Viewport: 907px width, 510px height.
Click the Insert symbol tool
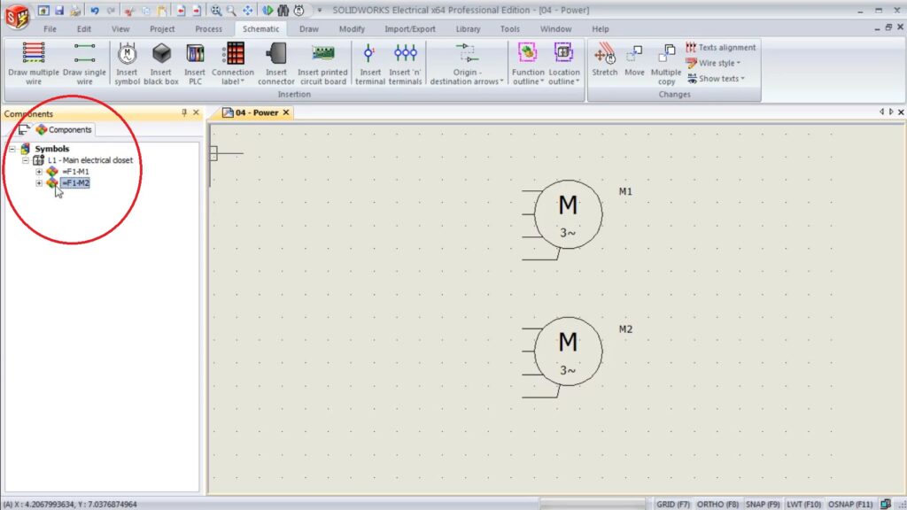127,64
